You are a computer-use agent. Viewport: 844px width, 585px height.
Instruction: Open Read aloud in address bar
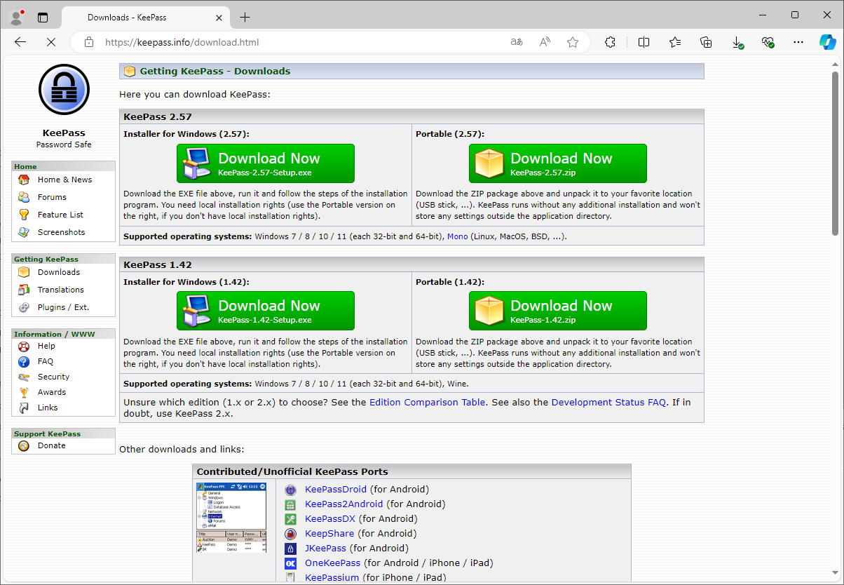click(545, 42)
